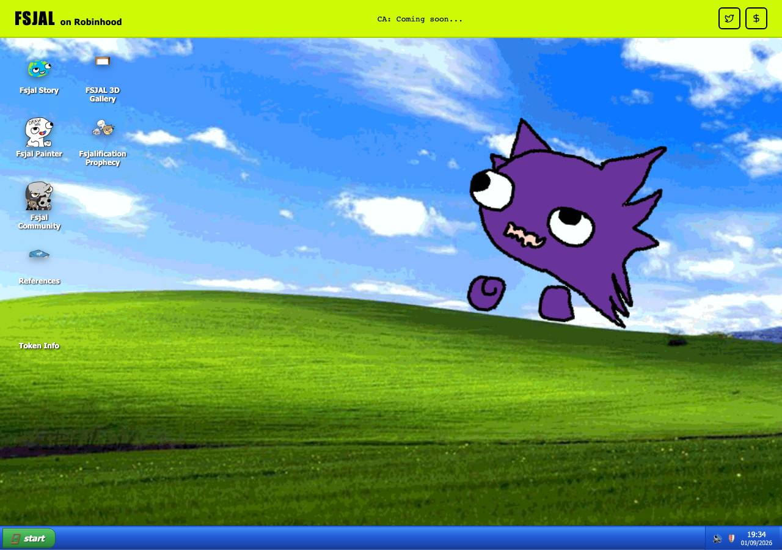Open the Fsjalification Prophecy icon

[103, 143]
